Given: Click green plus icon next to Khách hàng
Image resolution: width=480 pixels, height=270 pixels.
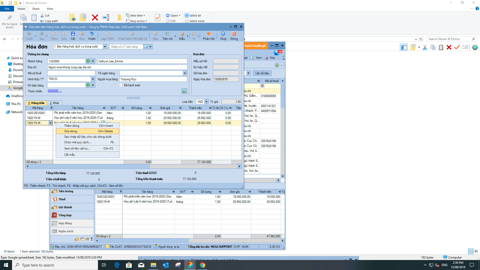Looking at the screenshot, I should pos(88,61).
